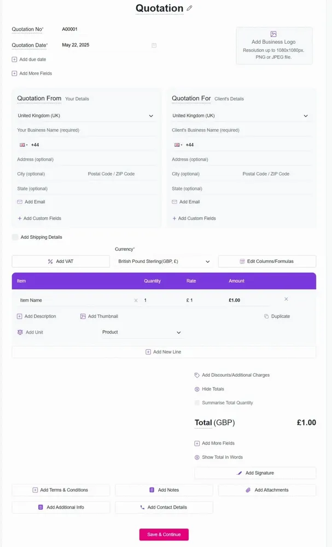Click the pencil icon beside Quotation title

pyautogui.click(x=189, y=8)
